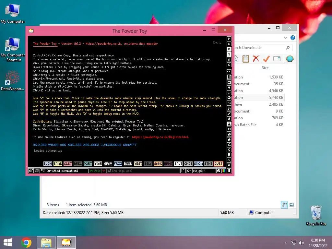Switch Explorer to large icons view
Image resolution: width=332 pixels, height=249 pixels.
pos(291,205)
